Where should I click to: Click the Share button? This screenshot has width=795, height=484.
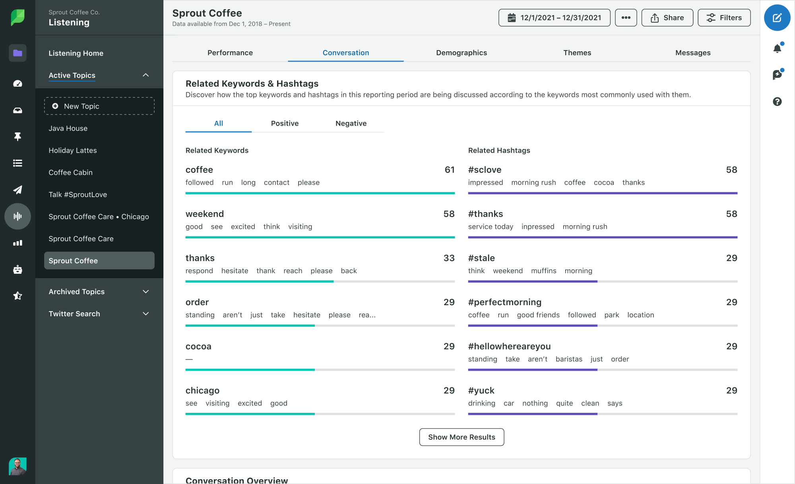point(667,17)
